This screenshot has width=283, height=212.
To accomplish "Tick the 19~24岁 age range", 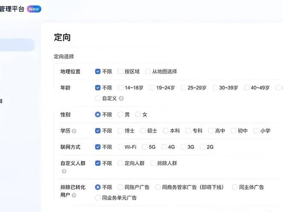I will click(152, 88).
